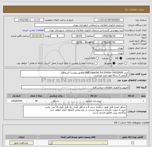Screen dimensions: 152x147
Task: Click the delivery city field تهران
Action: point(109,53)
